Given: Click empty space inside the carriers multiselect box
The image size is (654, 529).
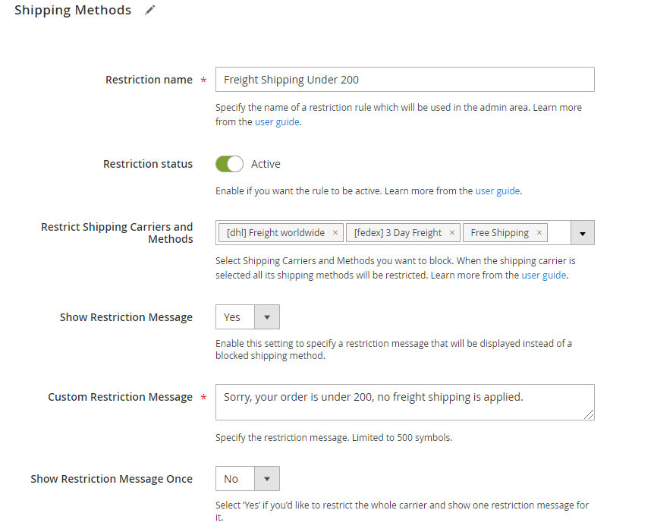Looking at the screenshot, I should pos(559,233).
